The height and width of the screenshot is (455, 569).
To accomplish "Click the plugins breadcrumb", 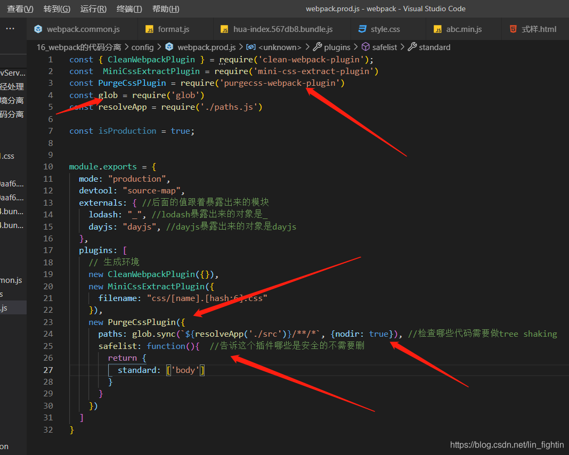I will [x=337, y=47].
